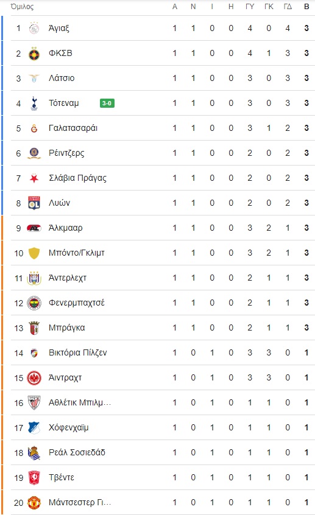Viewport: 315px width, 515px height.
Task: Click the AZ Alkmaar logo
Action: [x=34, y=228]
